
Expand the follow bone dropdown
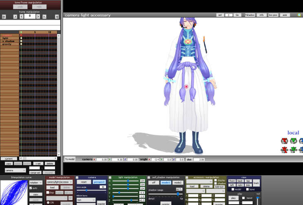(86, 200)
